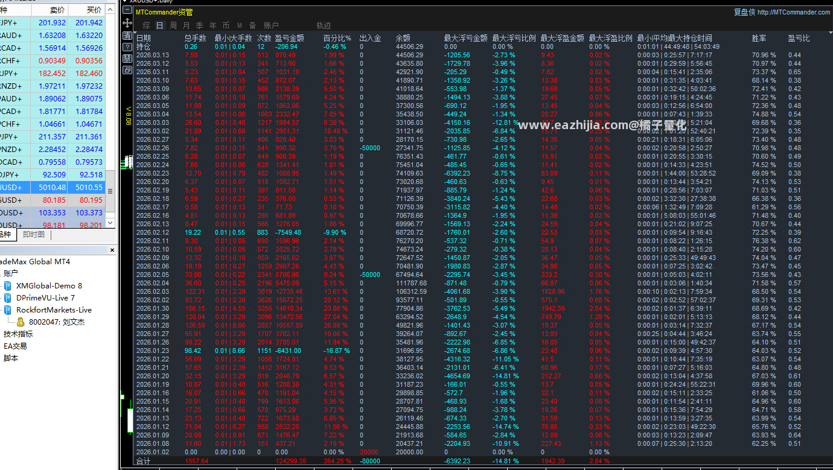Collapse the MTCommander panel with minus icon
The height and width of the screenshot is (470, 833).
(x=127, y=10)
